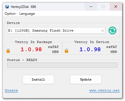This screenshot has height=101, width=125.
Task: Click the Ventoy2Disk X86 title text
Action: click(x=23, y=7)
